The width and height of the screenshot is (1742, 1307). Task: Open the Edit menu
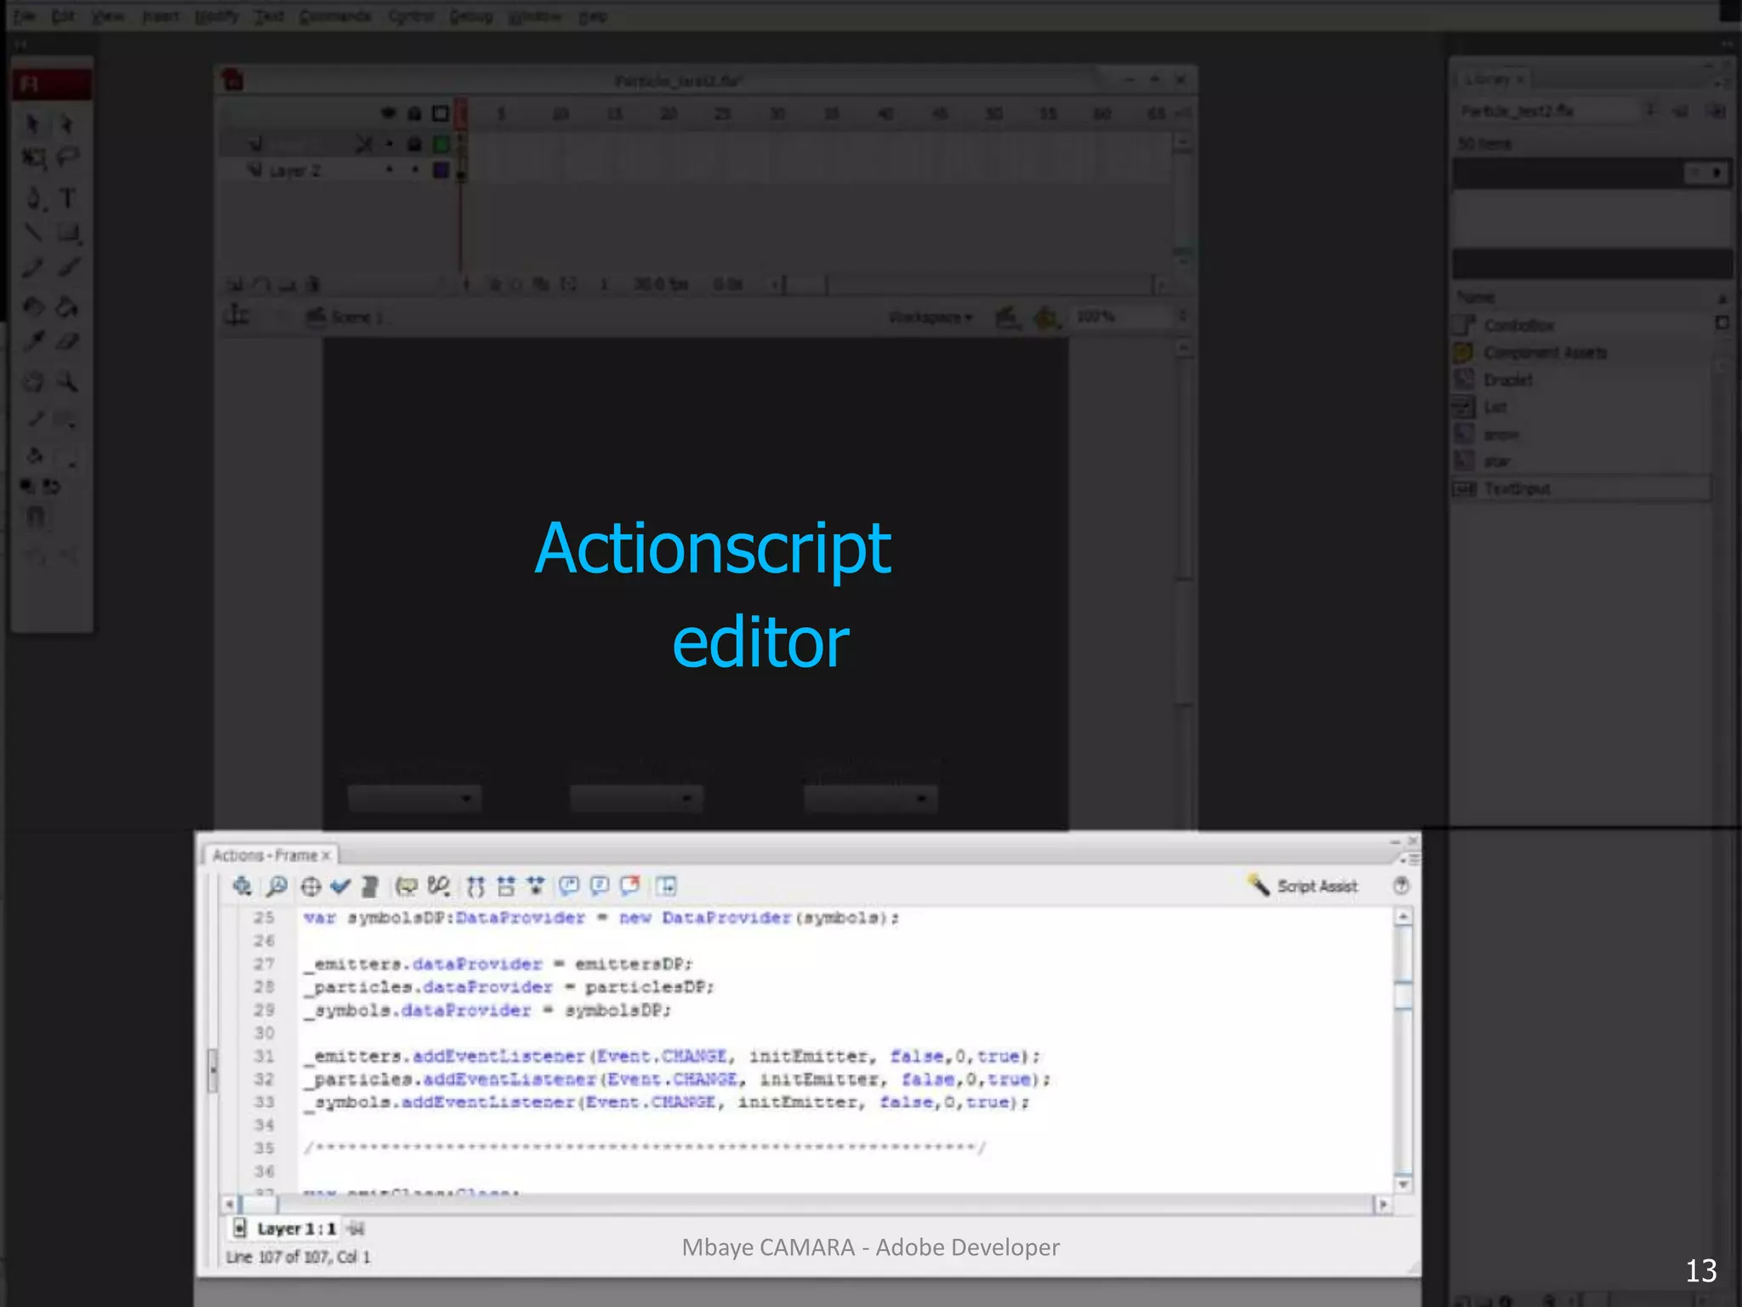point(63,16)
